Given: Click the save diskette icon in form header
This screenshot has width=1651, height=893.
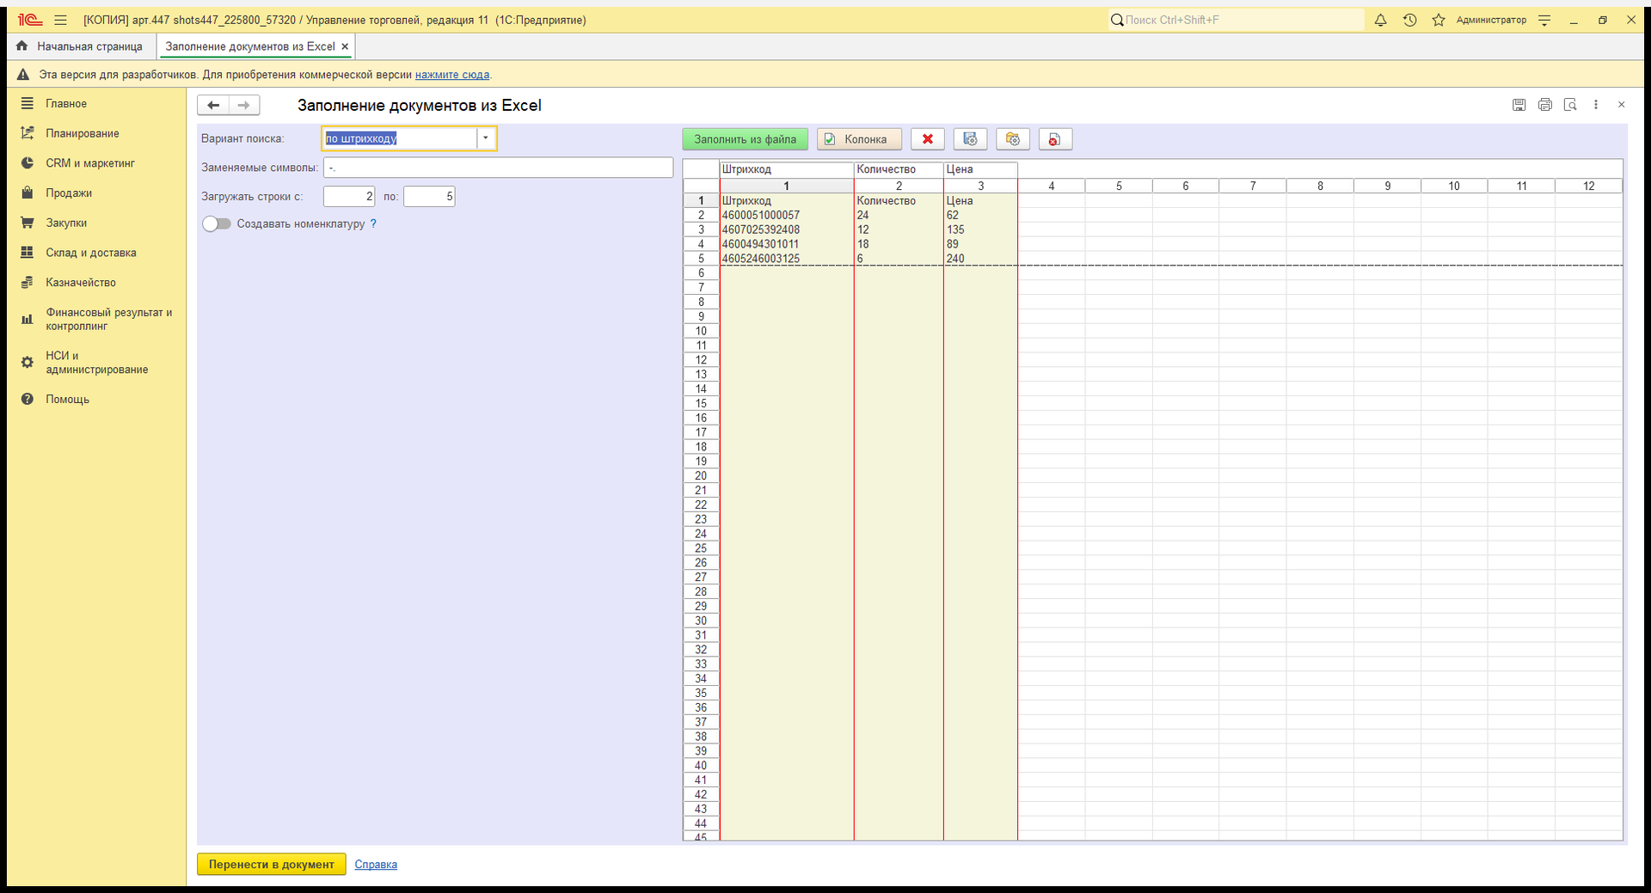Looking at the screenshot, I should 1519,105.
